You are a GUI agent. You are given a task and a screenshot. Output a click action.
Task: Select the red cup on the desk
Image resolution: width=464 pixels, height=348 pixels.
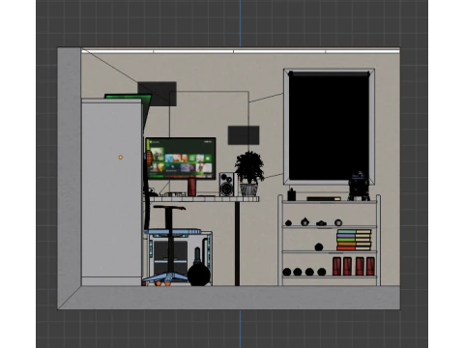tap(191, 187)
